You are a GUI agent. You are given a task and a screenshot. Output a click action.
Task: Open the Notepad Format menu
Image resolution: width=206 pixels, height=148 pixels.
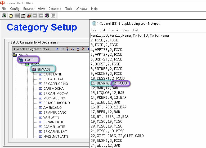click(114, 30)
